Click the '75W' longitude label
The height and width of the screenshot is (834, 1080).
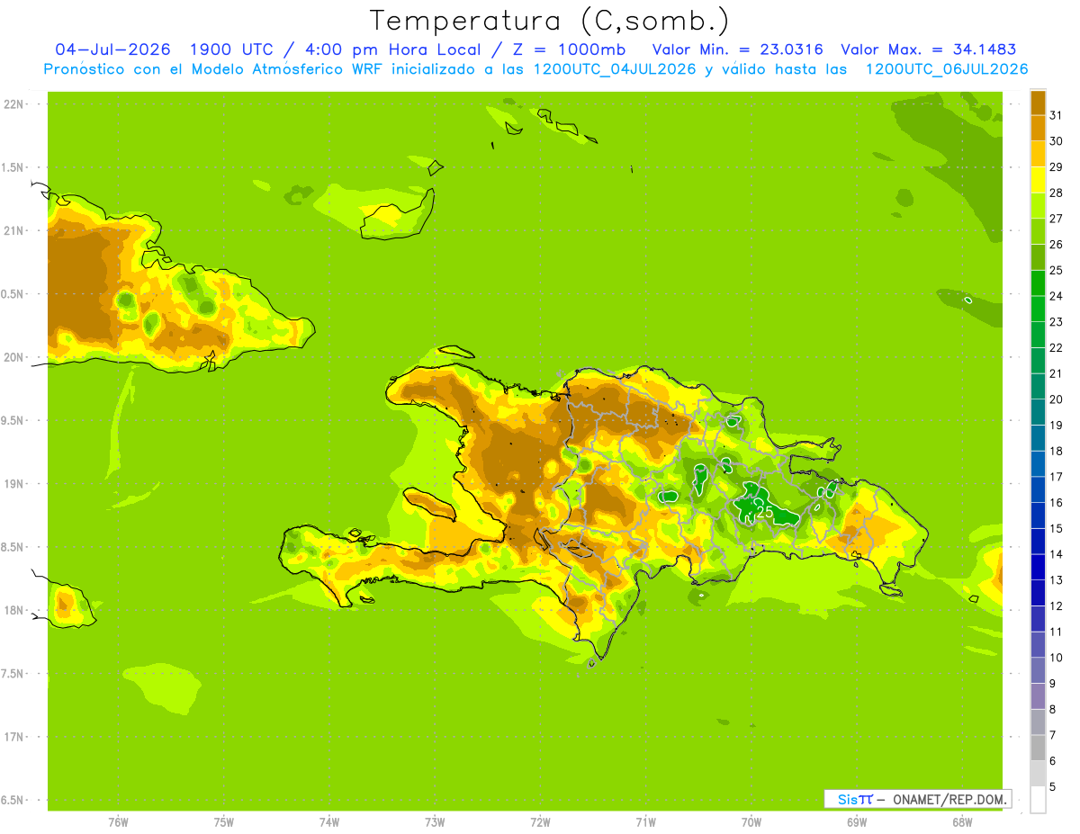[x=224, y=822]
